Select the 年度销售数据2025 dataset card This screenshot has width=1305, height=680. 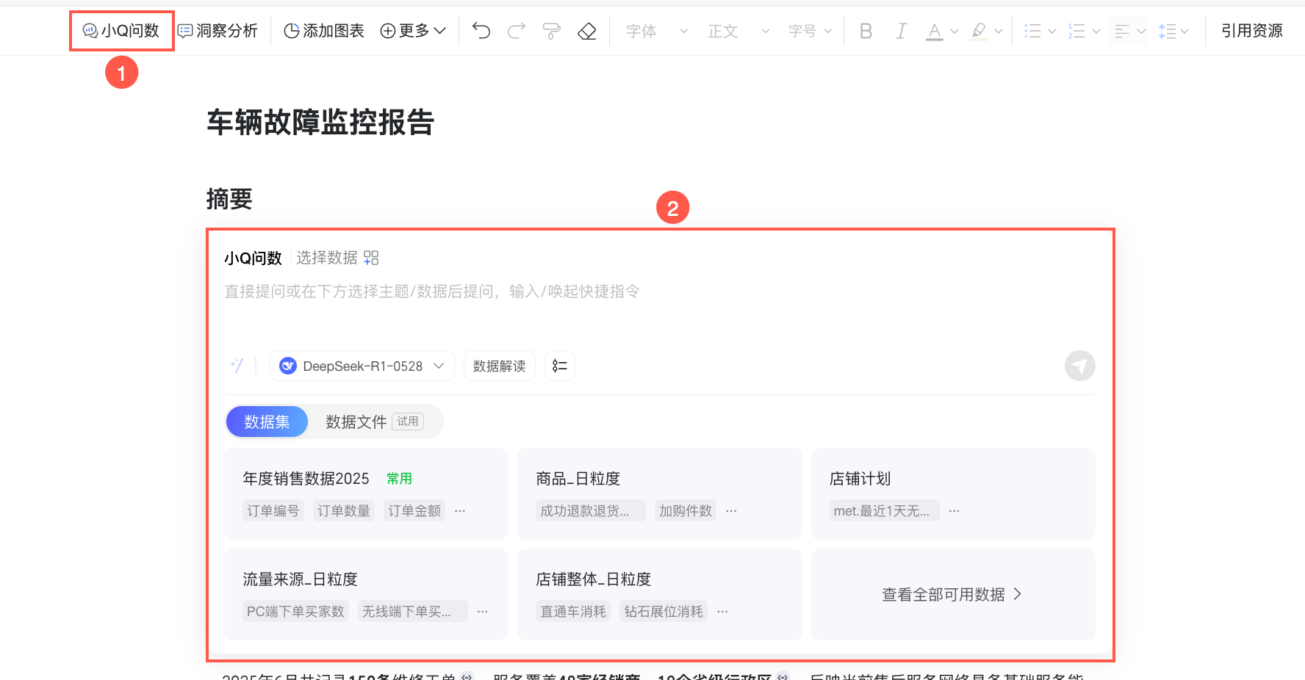pyautogui.click(x=366, y=493)
